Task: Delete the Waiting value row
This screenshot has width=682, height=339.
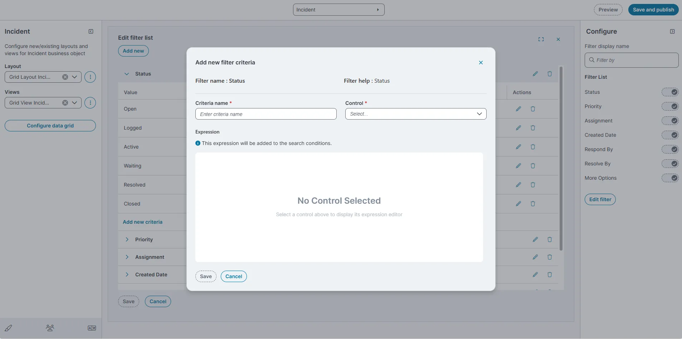Action: click(533, 166)
